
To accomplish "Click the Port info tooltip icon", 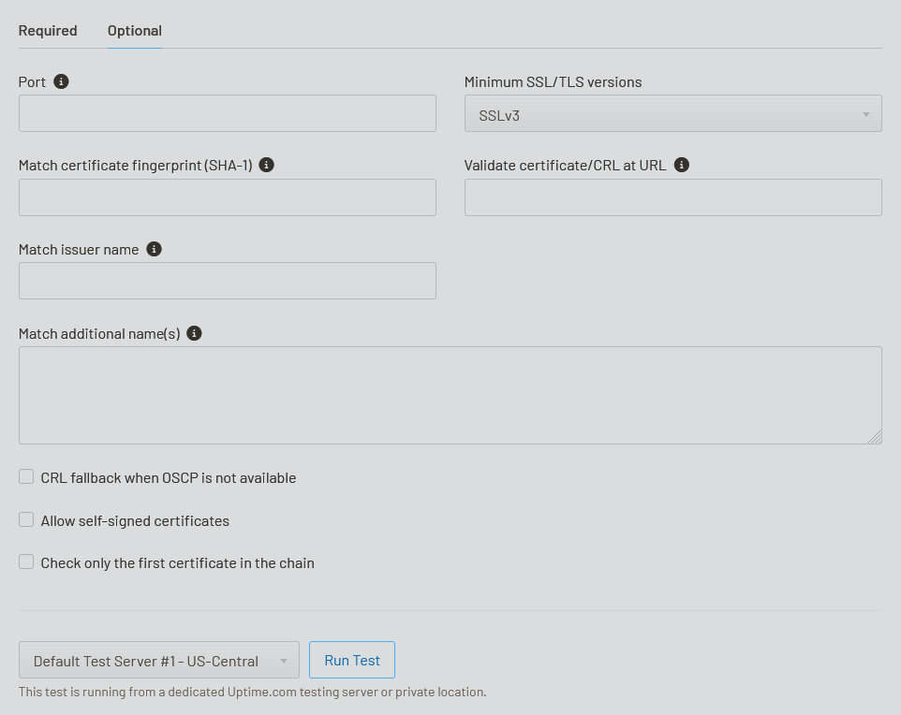I will click(62, 81).
